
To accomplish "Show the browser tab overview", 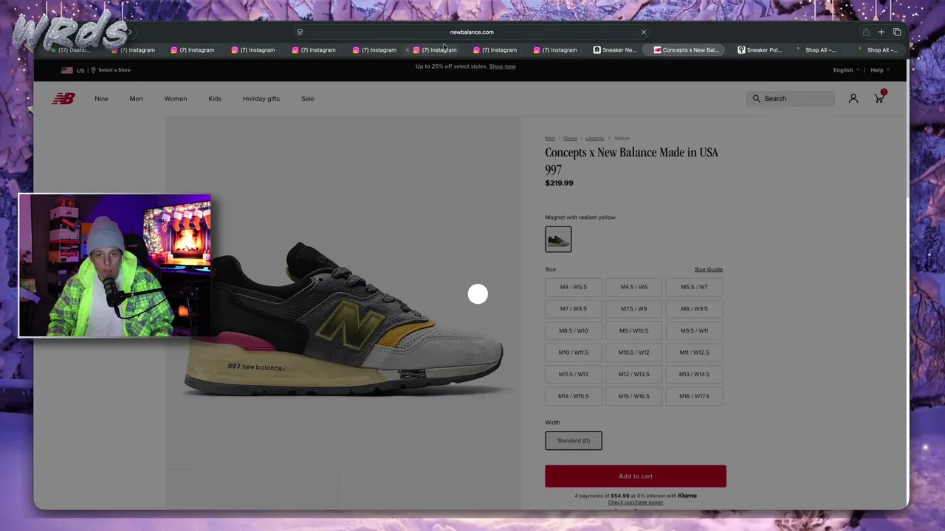I will pos(897,32).
